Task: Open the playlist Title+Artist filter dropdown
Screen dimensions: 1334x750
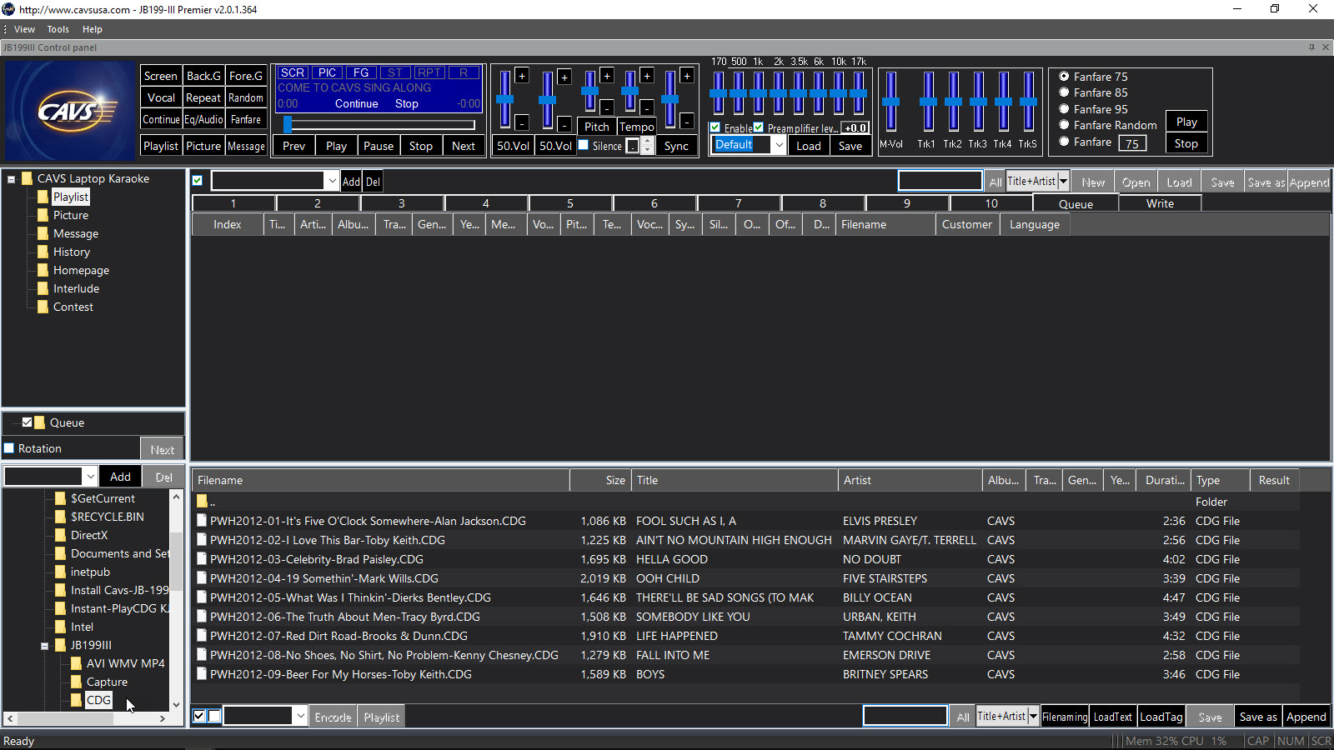Action: pos(1063,181)
